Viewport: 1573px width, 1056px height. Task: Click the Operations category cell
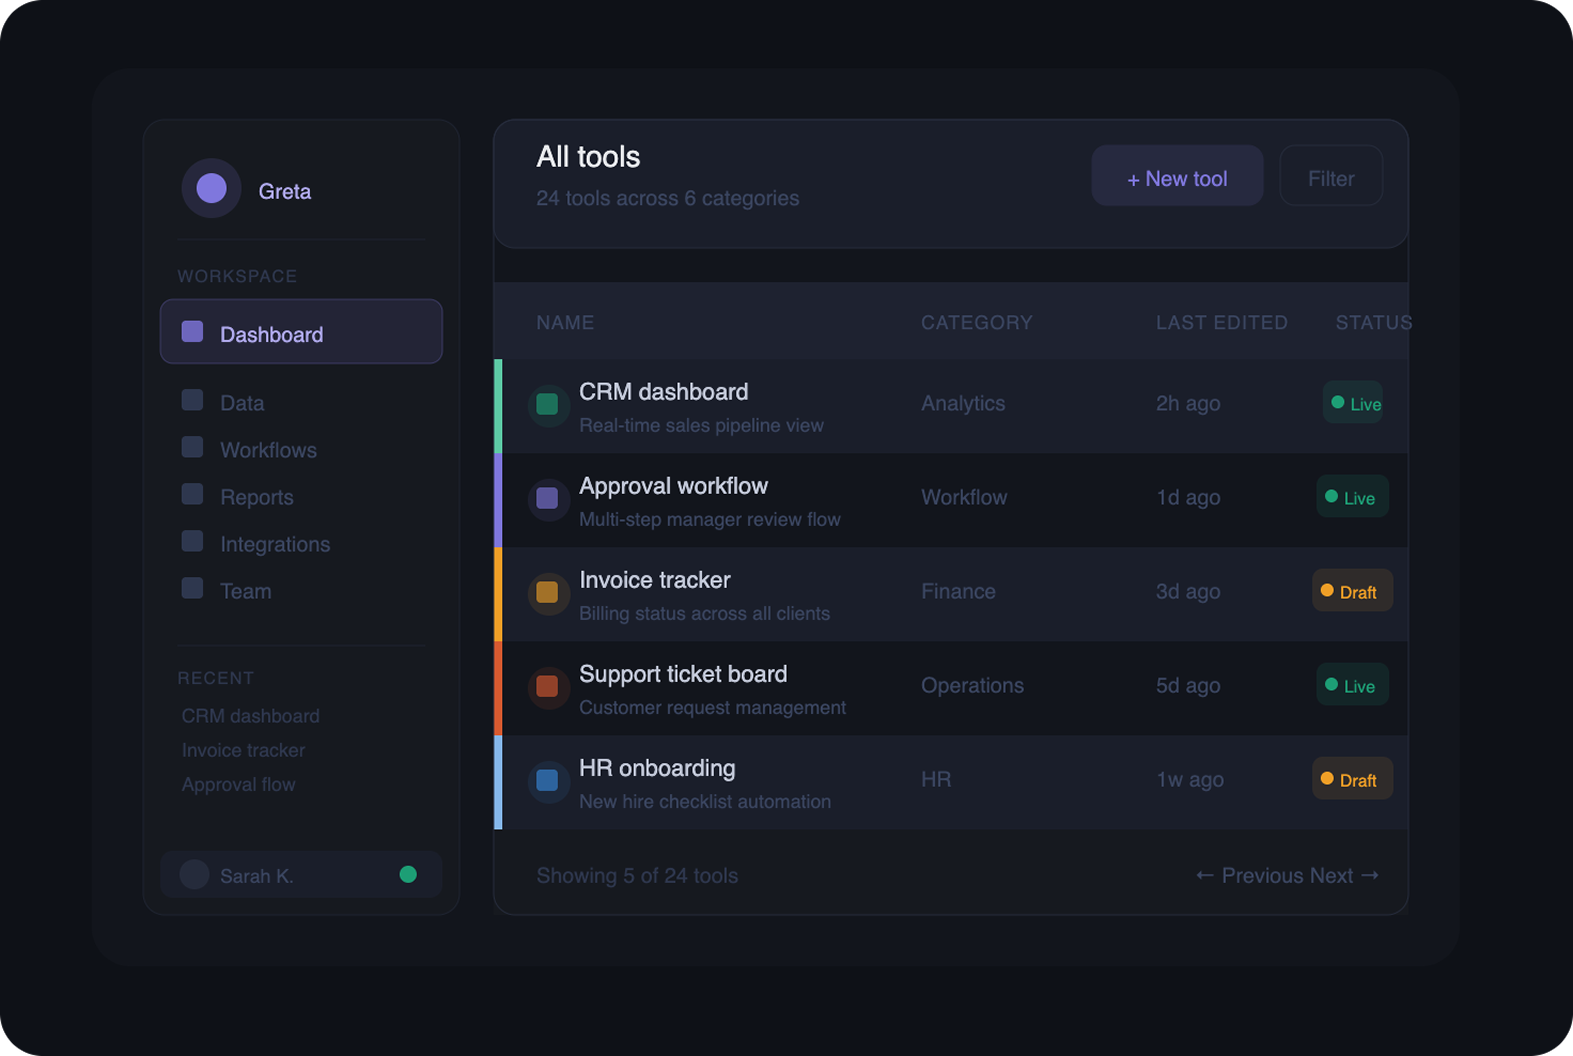[972, 686]
